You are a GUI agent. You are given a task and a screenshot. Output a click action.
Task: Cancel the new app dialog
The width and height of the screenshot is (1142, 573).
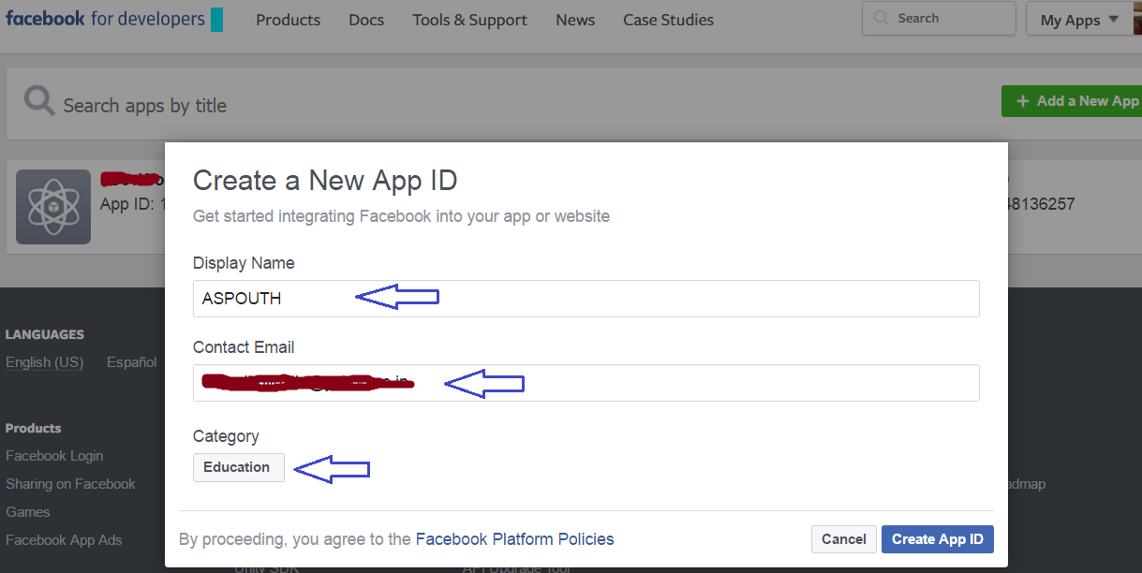tap(843, 538)
